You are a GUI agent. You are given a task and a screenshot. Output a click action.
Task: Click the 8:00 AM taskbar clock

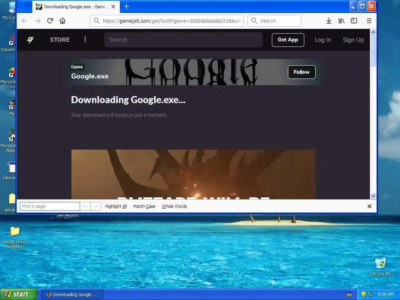point(386,294)
